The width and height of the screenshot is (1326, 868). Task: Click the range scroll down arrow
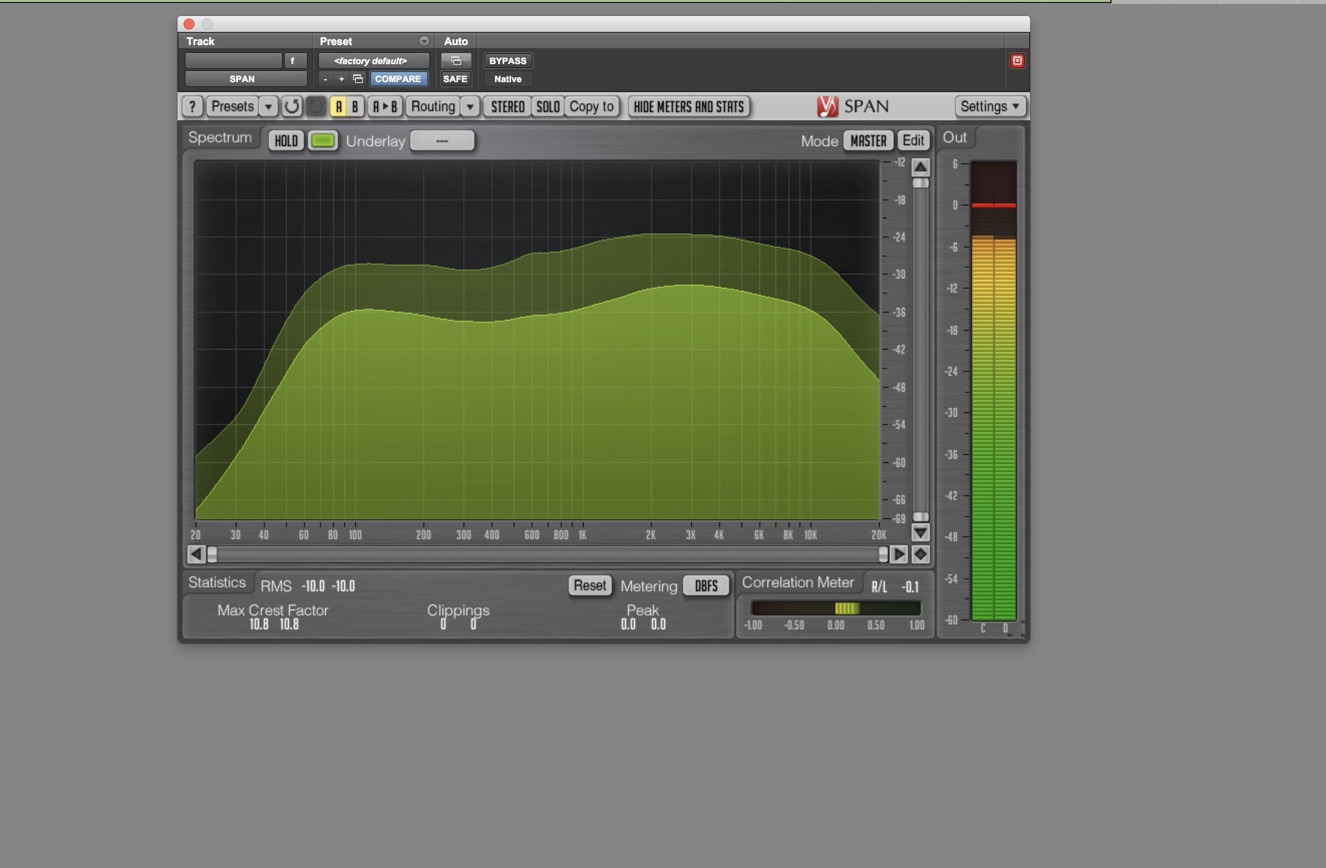pyautogui.click(x=920, y=533)
